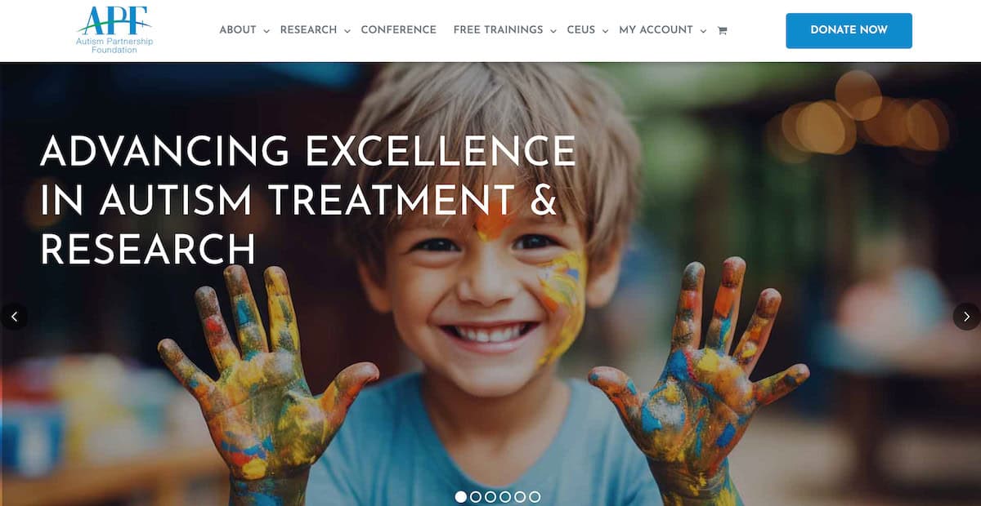Expand the About menu chevron
981x506 pixels.
point(267,31)
